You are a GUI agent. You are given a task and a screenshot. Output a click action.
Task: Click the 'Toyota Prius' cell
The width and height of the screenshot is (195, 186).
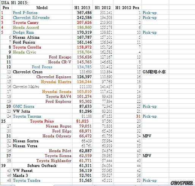[42, 121]
